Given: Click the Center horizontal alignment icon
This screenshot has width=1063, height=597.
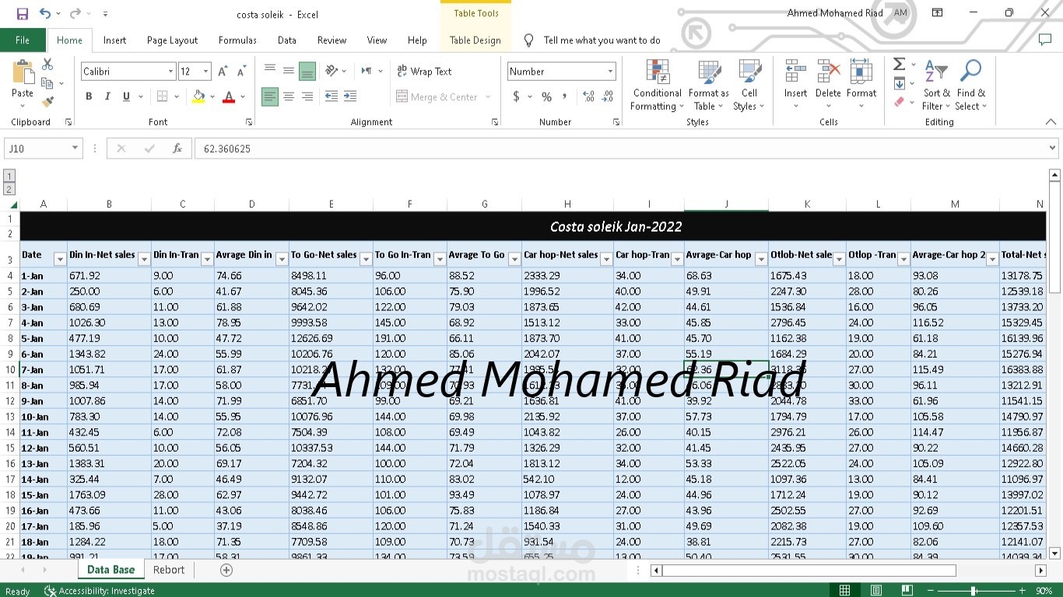Looking at the screenshot, I should pos(289,96).
